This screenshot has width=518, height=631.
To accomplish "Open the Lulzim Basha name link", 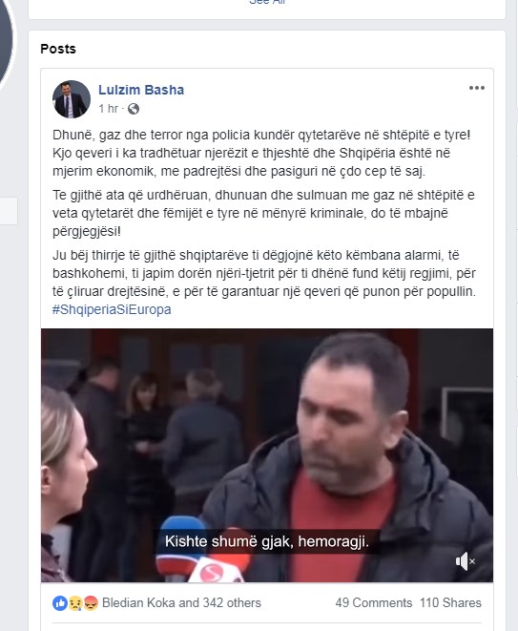I will point(141,90).
